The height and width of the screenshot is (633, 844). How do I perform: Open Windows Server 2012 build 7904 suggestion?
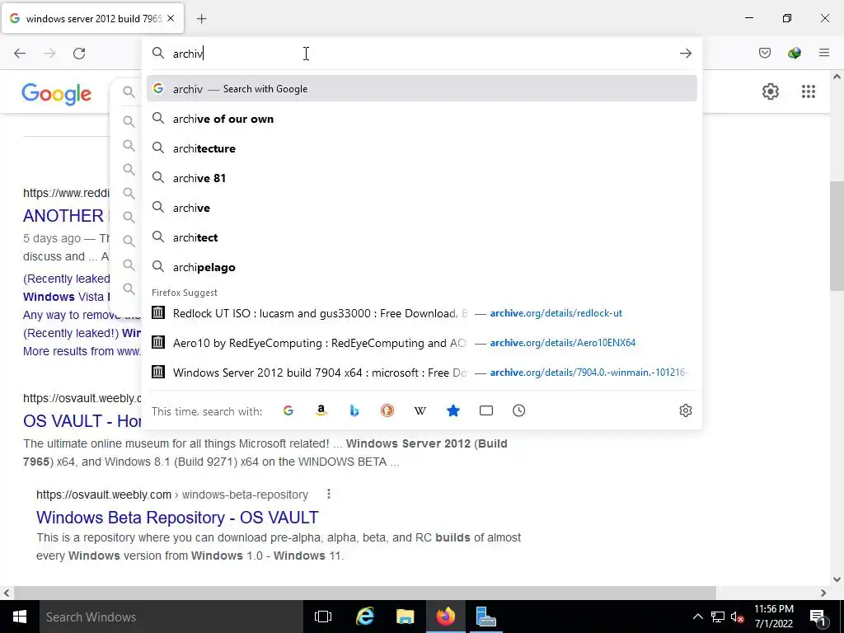[x=421, y=373]
